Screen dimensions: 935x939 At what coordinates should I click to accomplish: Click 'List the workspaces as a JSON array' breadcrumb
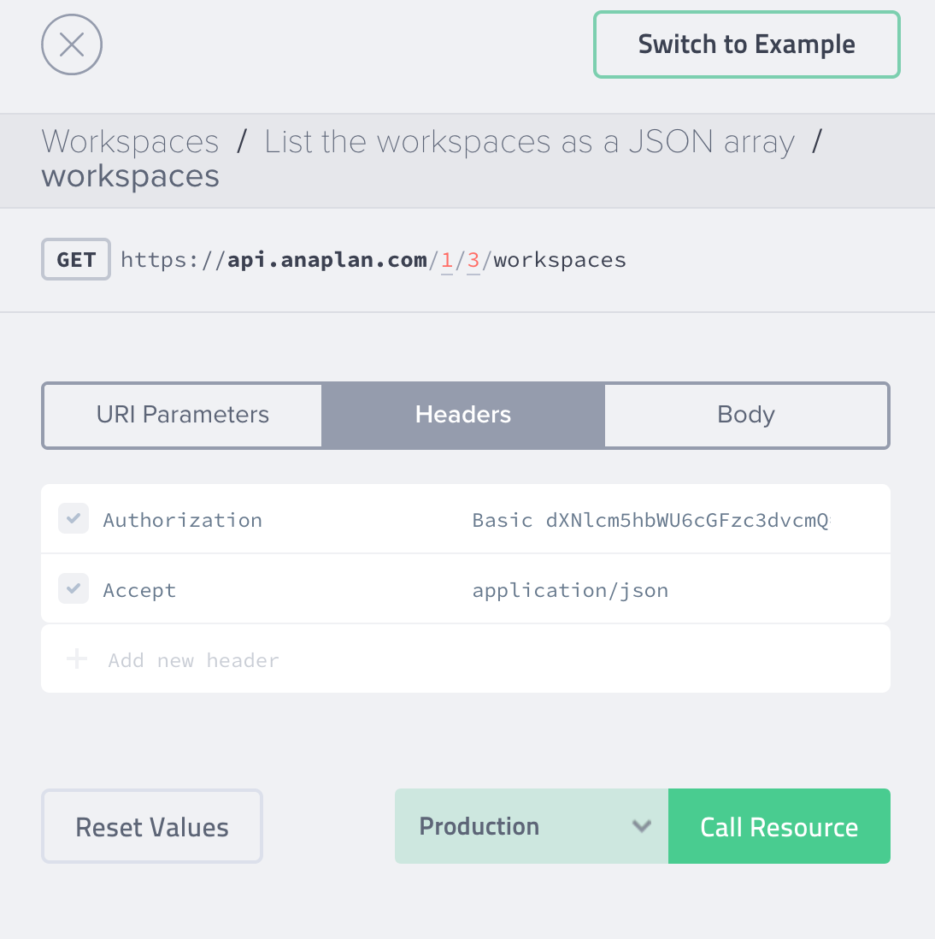coord(530,142)
